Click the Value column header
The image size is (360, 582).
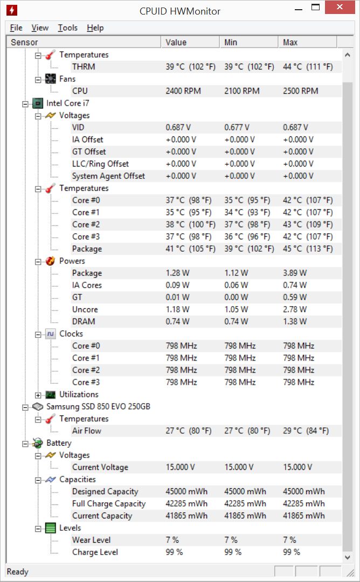coord(190,43)
